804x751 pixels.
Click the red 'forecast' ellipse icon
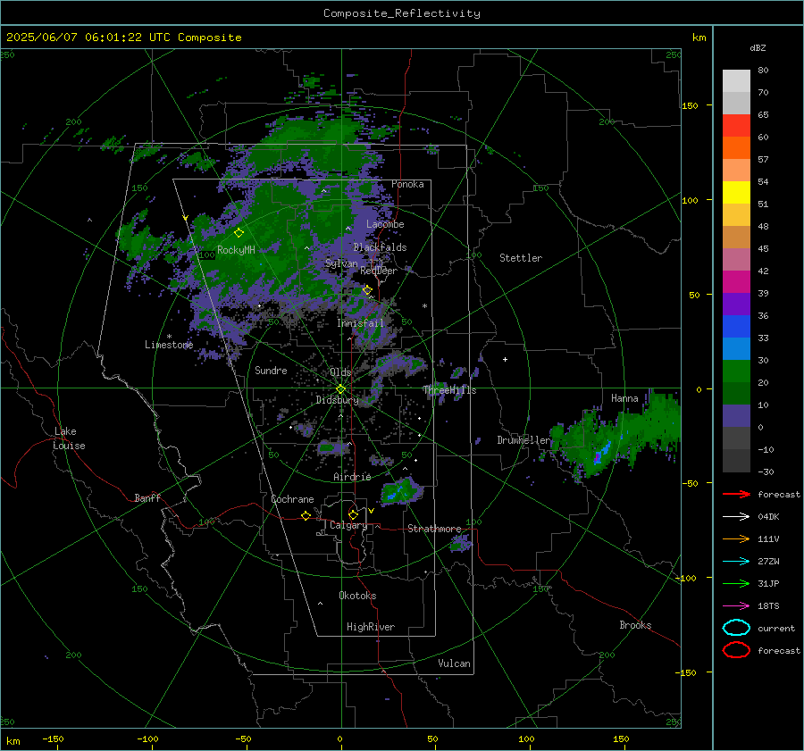coord(736,650)
